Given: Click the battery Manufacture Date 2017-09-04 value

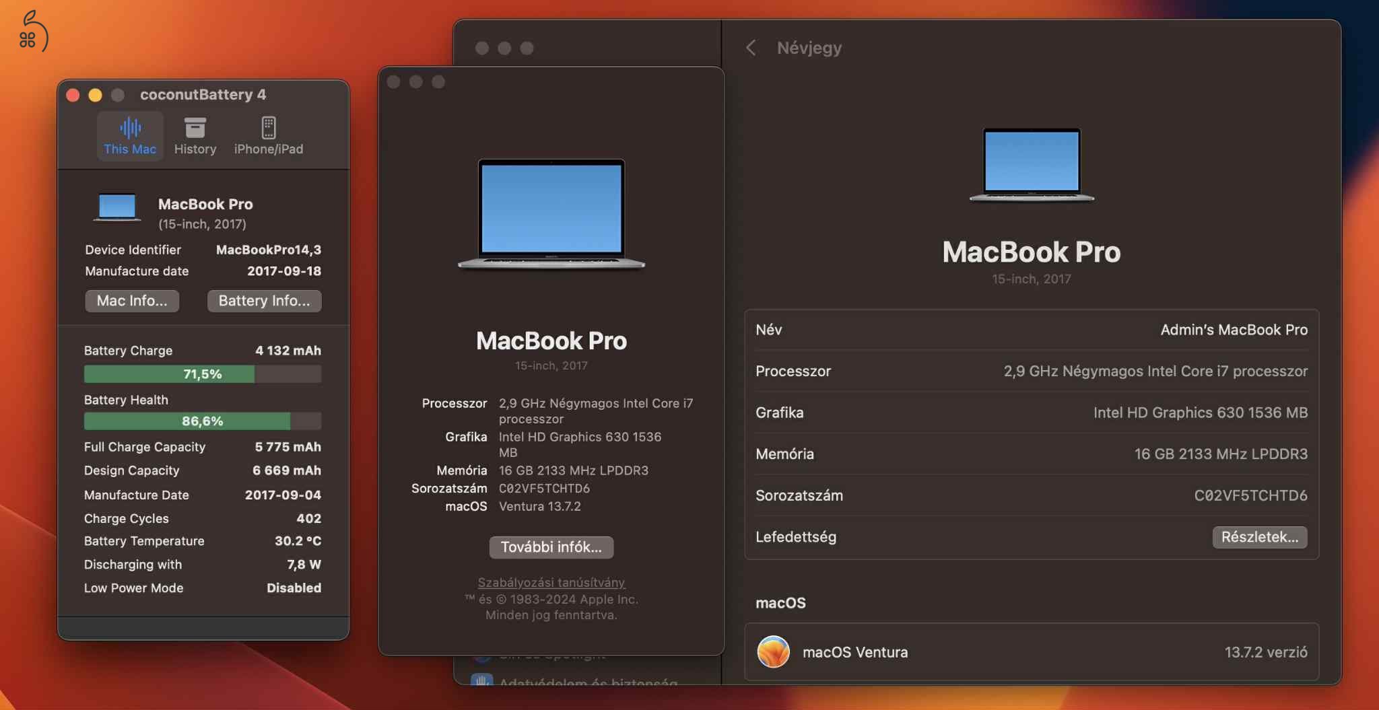Looking at the screenshot, I should coord(283,495).
